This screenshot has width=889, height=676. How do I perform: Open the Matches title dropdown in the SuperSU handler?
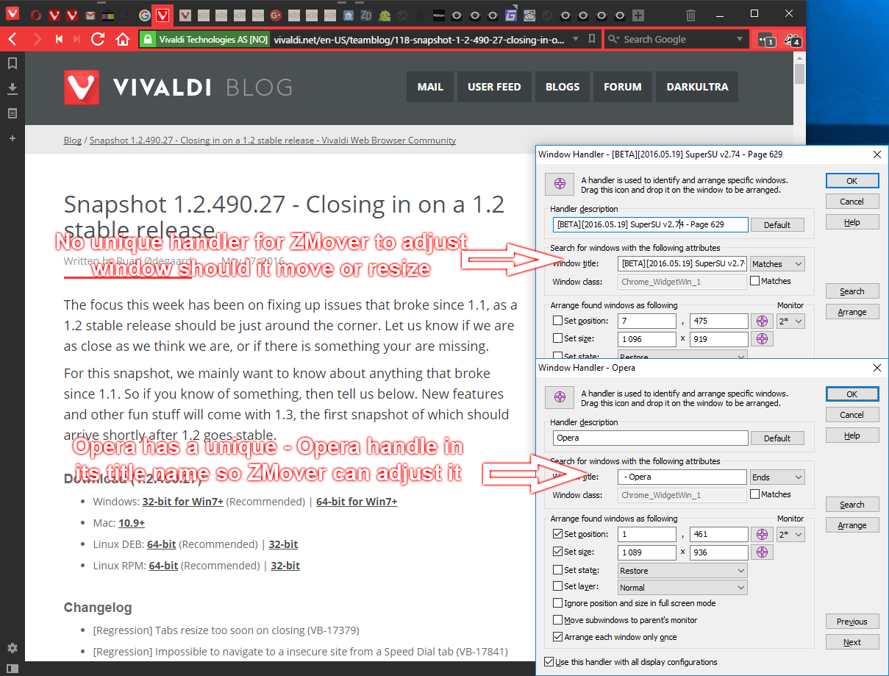tap(777, 264)
